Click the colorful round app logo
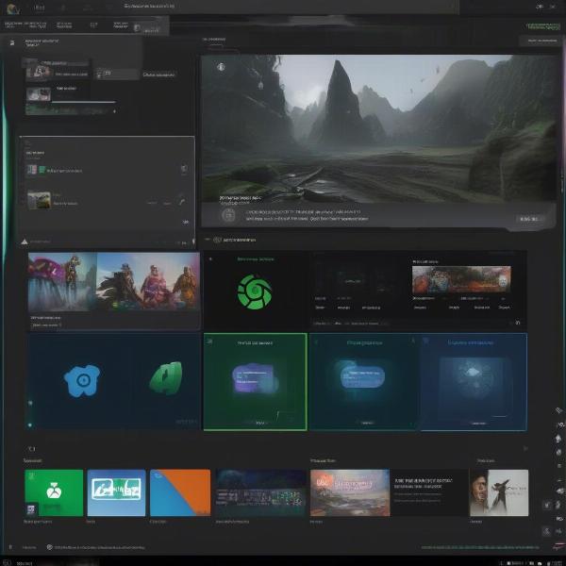 tap(13, 8)
